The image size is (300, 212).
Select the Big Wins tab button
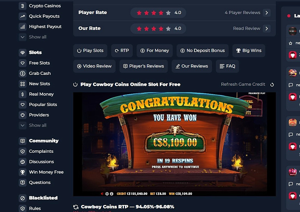point(249,51)
